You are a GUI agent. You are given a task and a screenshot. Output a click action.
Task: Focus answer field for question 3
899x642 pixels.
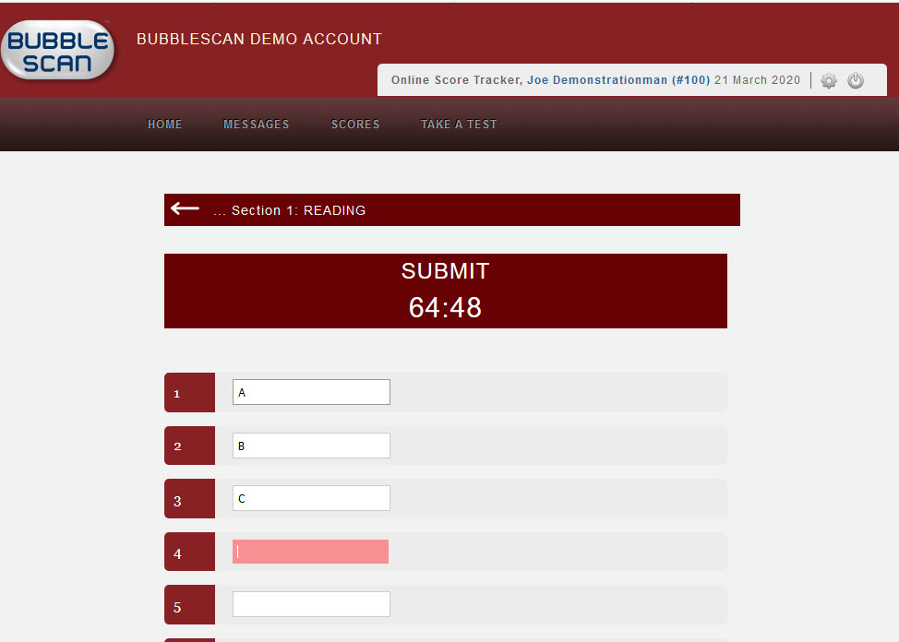pyautogui.click(x=311, y=498)
